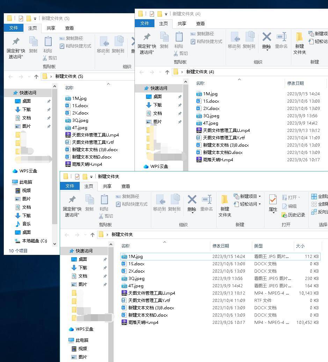The width and height of the screenshot is (328, 362).
Task: Click 固定到快速访问 pin in 新建文件夹 (4) window
Action: coord(147,37)
